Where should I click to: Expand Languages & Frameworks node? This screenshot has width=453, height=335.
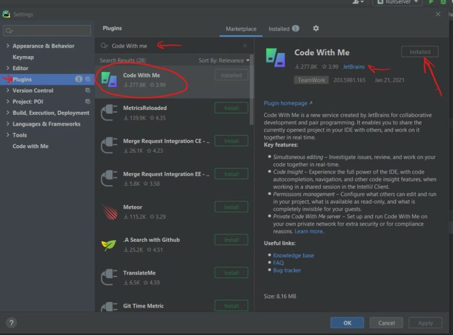tap(8, 124)
